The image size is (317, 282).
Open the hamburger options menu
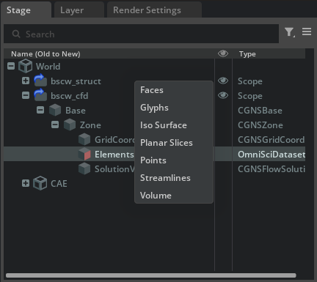point(307,31)
